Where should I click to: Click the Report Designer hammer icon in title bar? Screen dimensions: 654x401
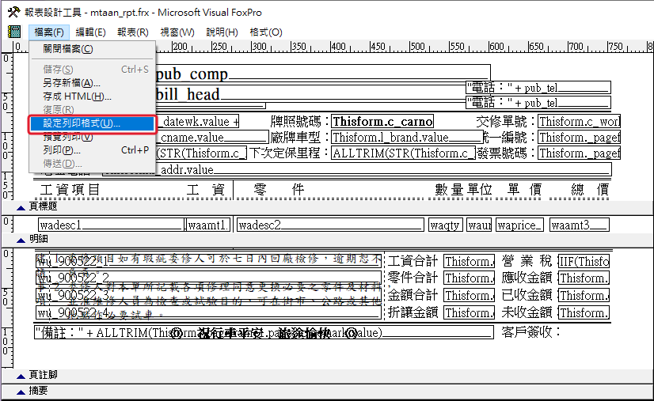[13, 12]
